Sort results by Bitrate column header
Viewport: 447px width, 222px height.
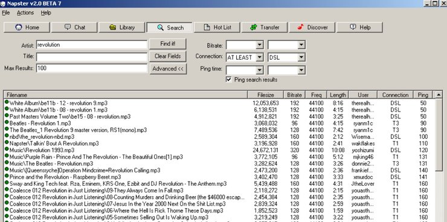295,95
